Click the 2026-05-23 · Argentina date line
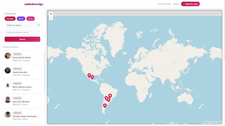The height and width of the screenshot is (126, 225). 21,75
